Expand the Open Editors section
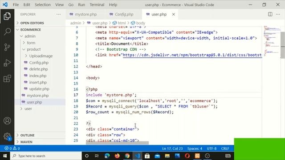Viewport: 285px width, 160px height. pos(40,23)
